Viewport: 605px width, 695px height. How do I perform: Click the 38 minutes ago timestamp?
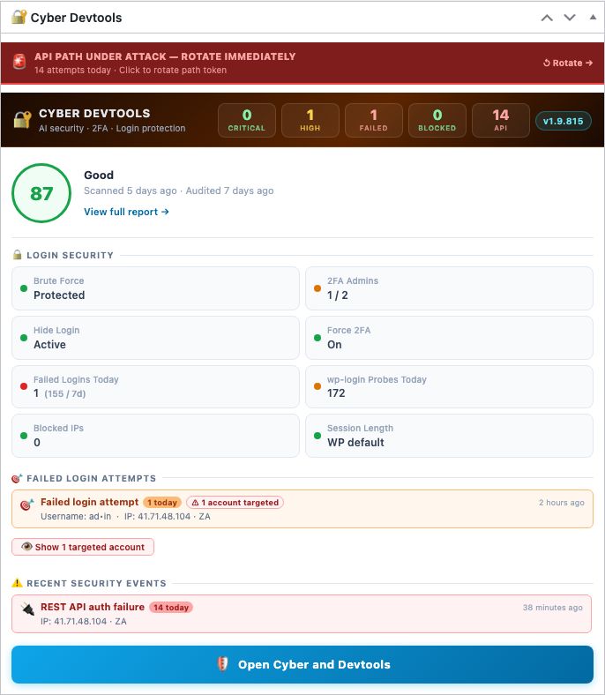553,607
